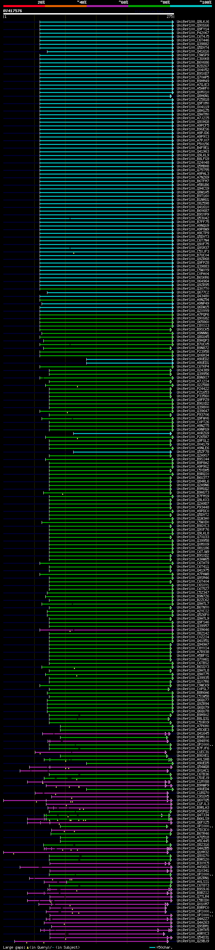Click the Large gaps legend text

41,947
